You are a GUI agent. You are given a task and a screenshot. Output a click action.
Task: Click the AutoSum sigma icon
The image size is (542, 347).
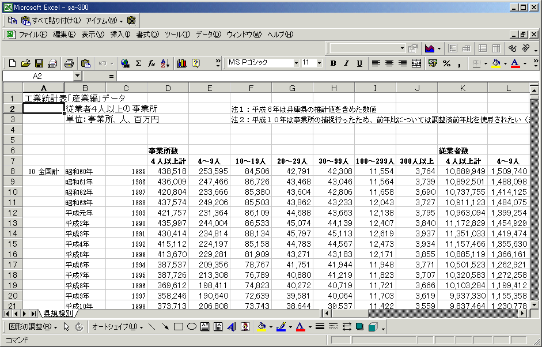coord(139,63)
